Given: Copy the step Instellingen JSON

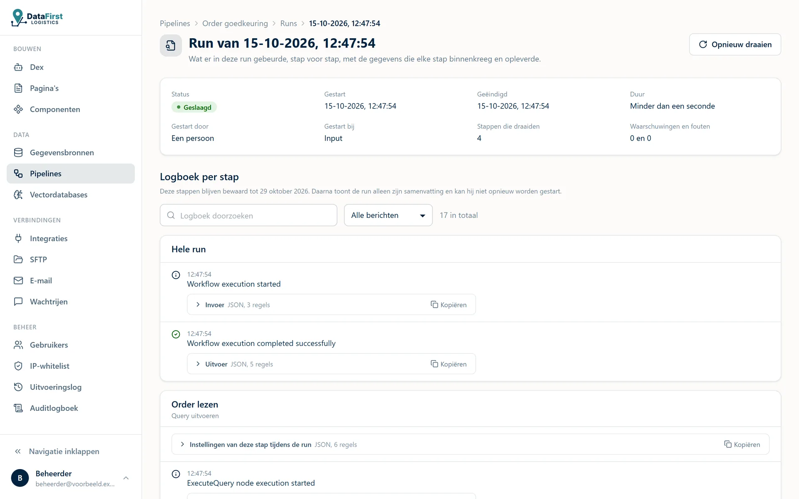Looking at the screenshot, I should click(742, 445).
